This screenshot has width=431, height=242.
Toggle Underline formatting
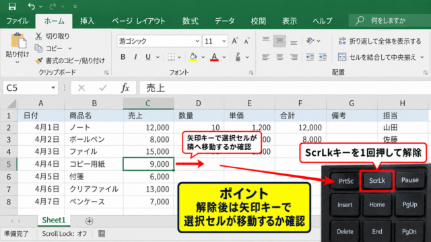click(x=148, y=57)
